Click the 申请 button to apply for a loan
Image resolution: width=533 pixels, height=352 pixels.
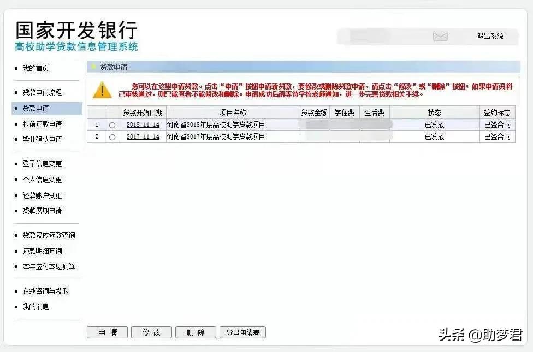pos(107,332)
